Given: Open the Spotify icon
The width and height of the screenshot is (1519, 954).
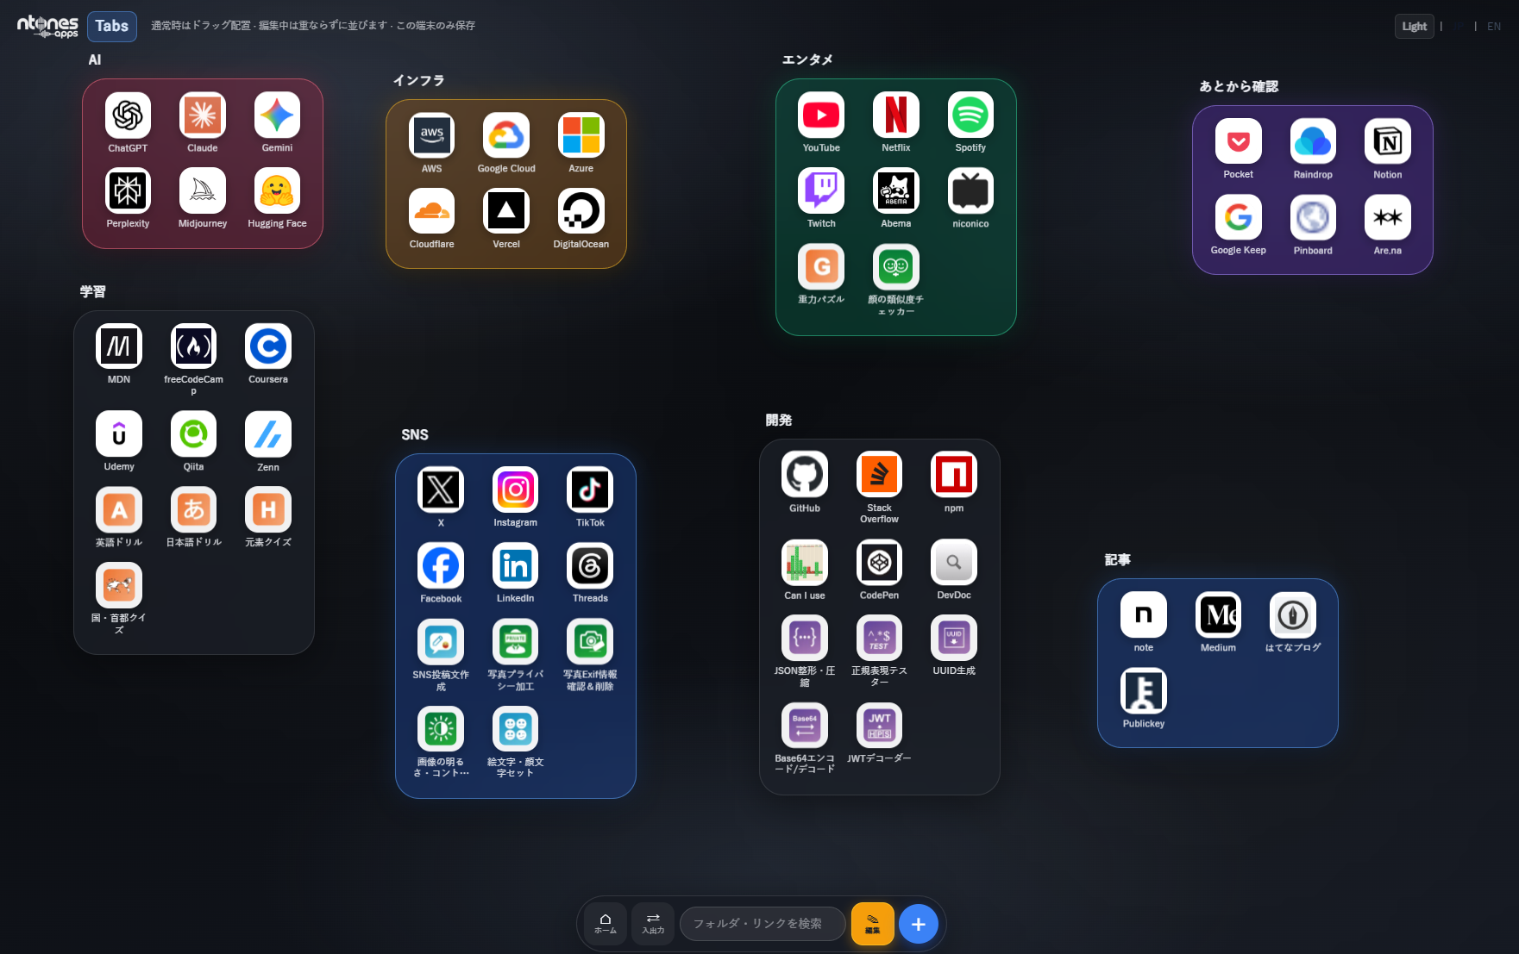Looking at the screenshot, I should click(970, 115).
